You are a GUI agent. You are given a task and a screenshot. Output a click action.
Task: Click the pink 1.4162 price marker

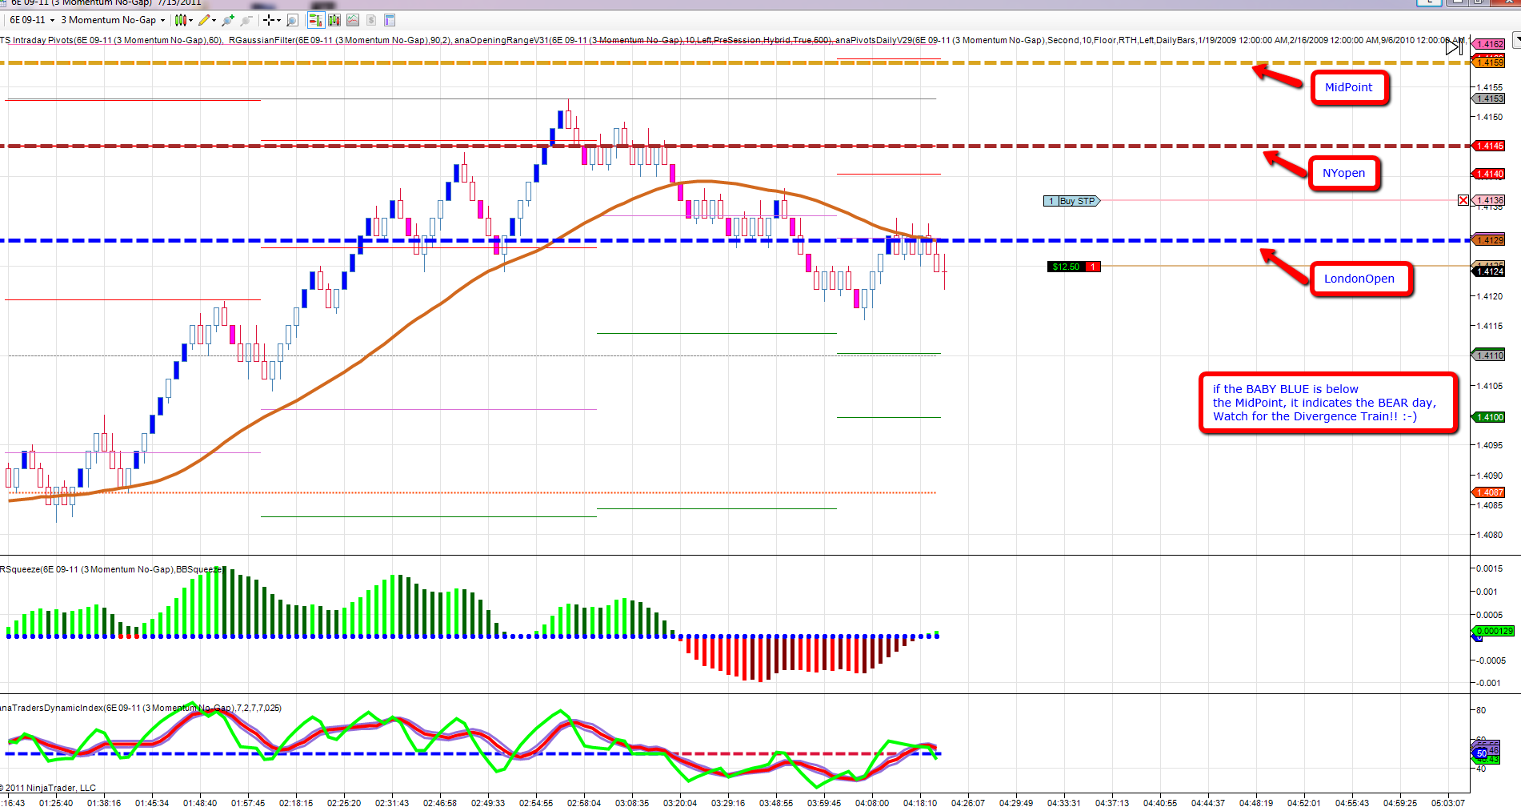tap(1489, 44)
